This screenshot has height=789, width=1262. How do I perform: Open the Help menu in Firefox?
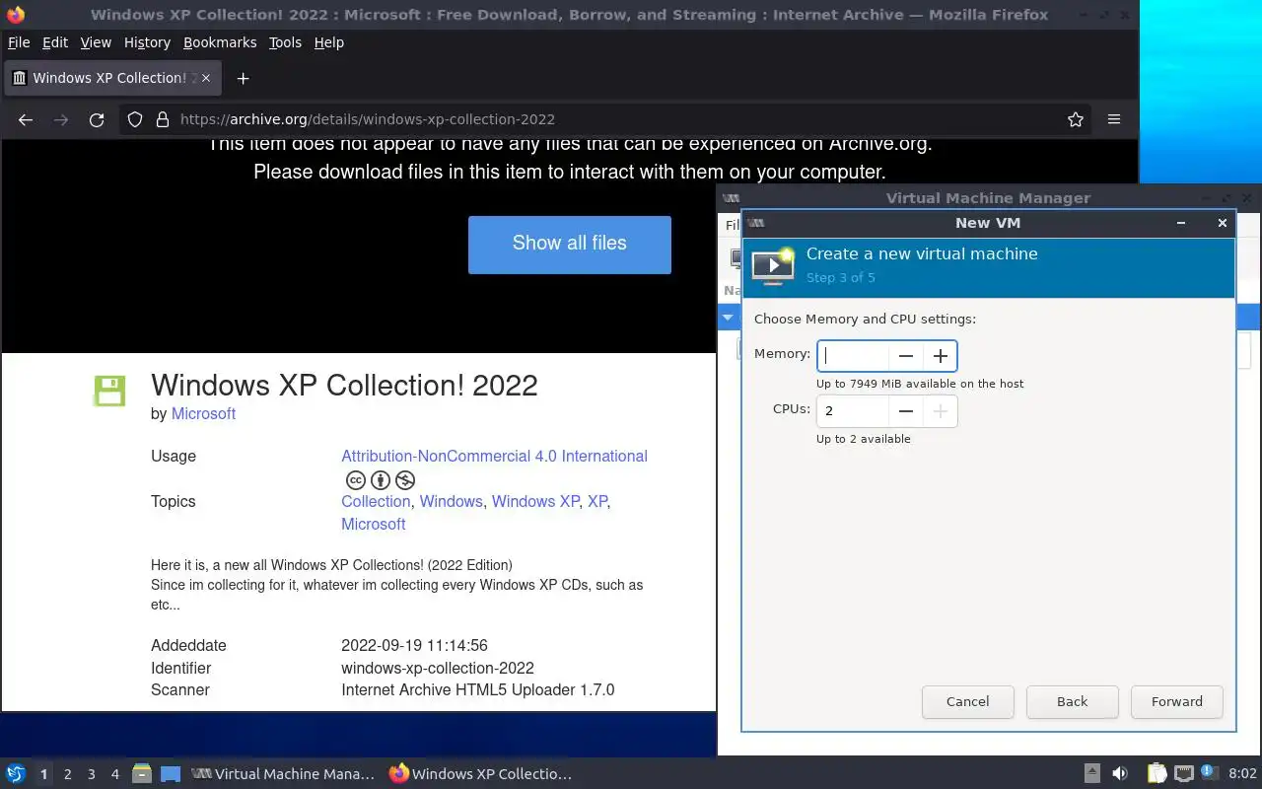329,42
